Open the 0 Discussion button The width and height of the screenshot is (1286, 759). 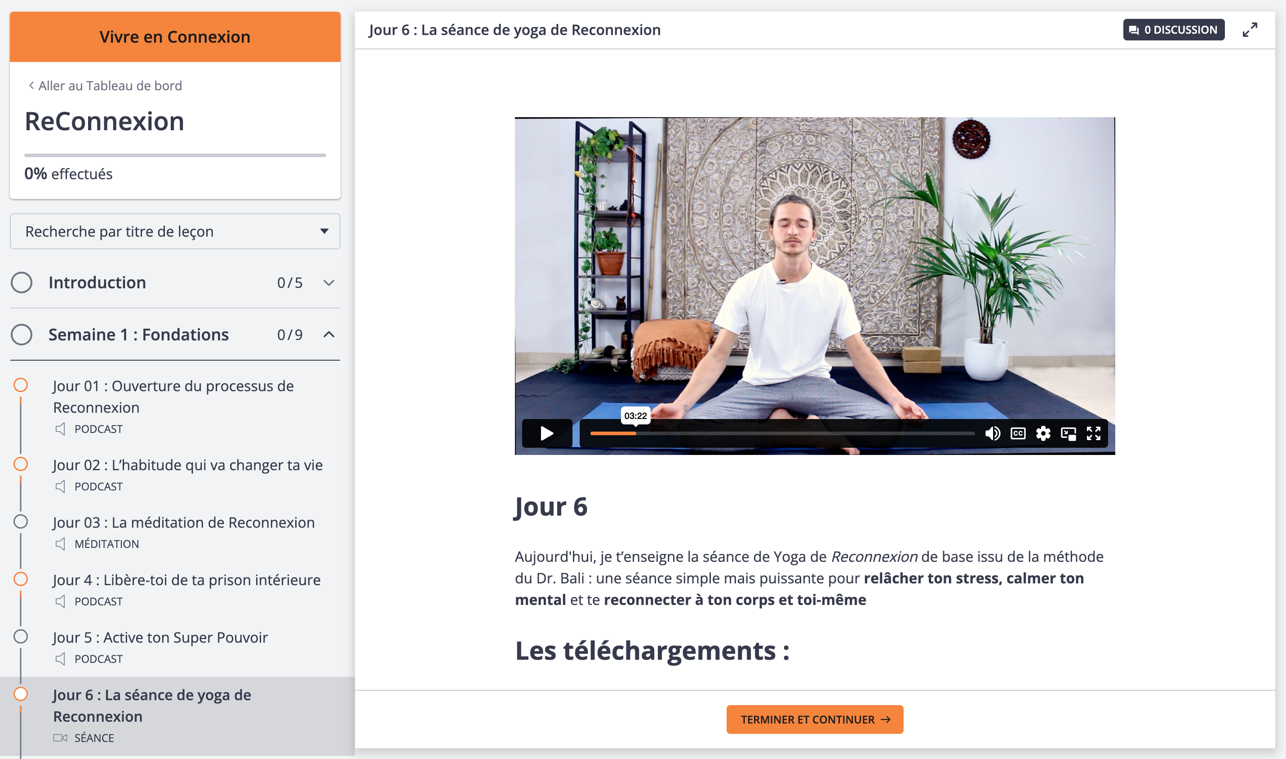pos(1173,30)
